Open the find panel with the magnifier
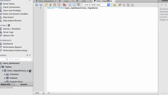Viewport: 168px width, 95px height. pyautogui.click(x=124, y=5)
